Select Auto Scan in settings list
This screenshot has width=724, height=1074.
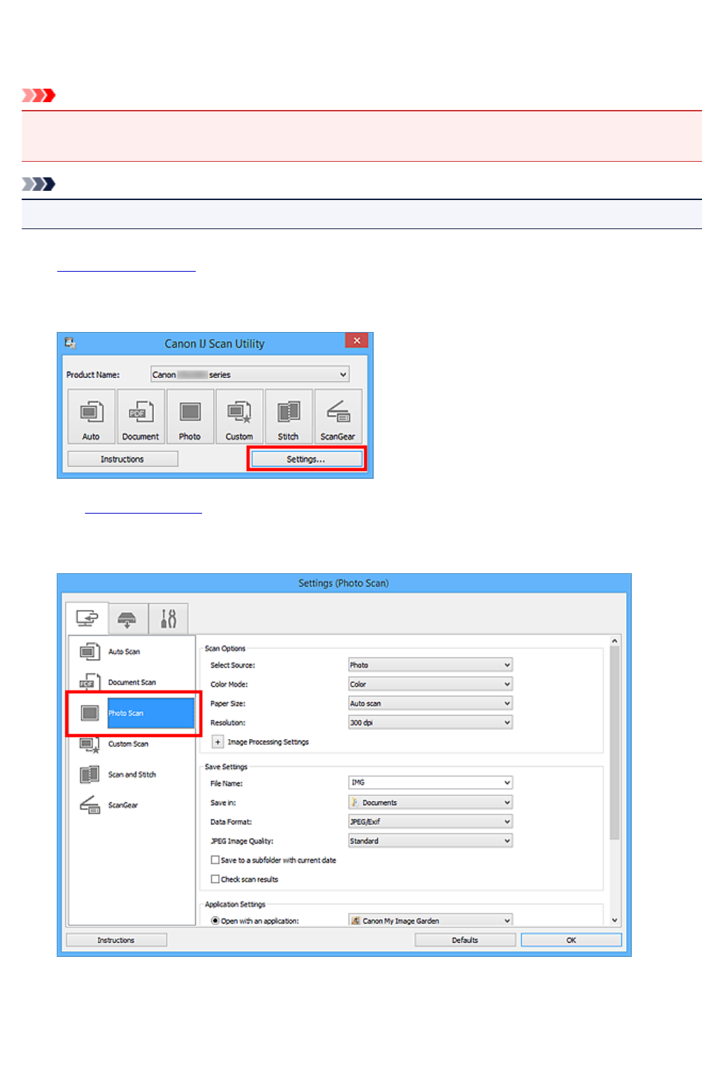coord(131,651)
